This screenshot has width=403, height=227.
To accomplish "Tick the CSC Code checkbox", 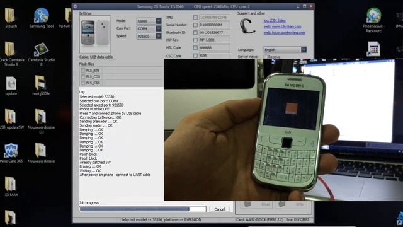I will click(x=195, y=55).
